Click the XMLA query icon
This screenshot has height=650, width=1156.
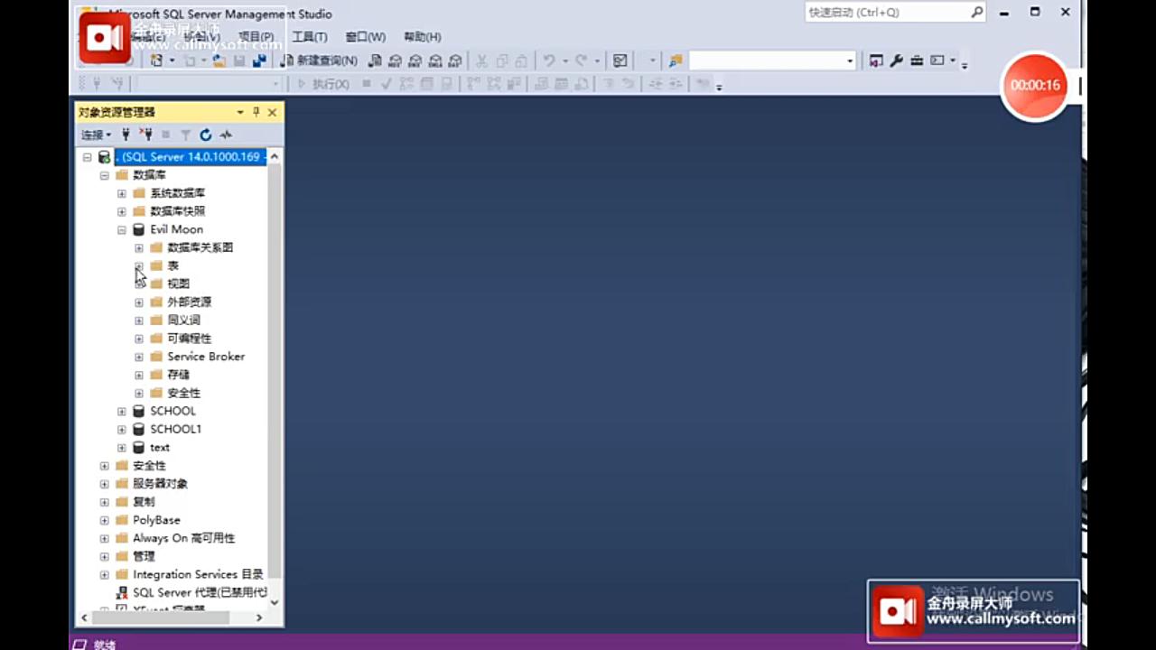tap(434, 60)
